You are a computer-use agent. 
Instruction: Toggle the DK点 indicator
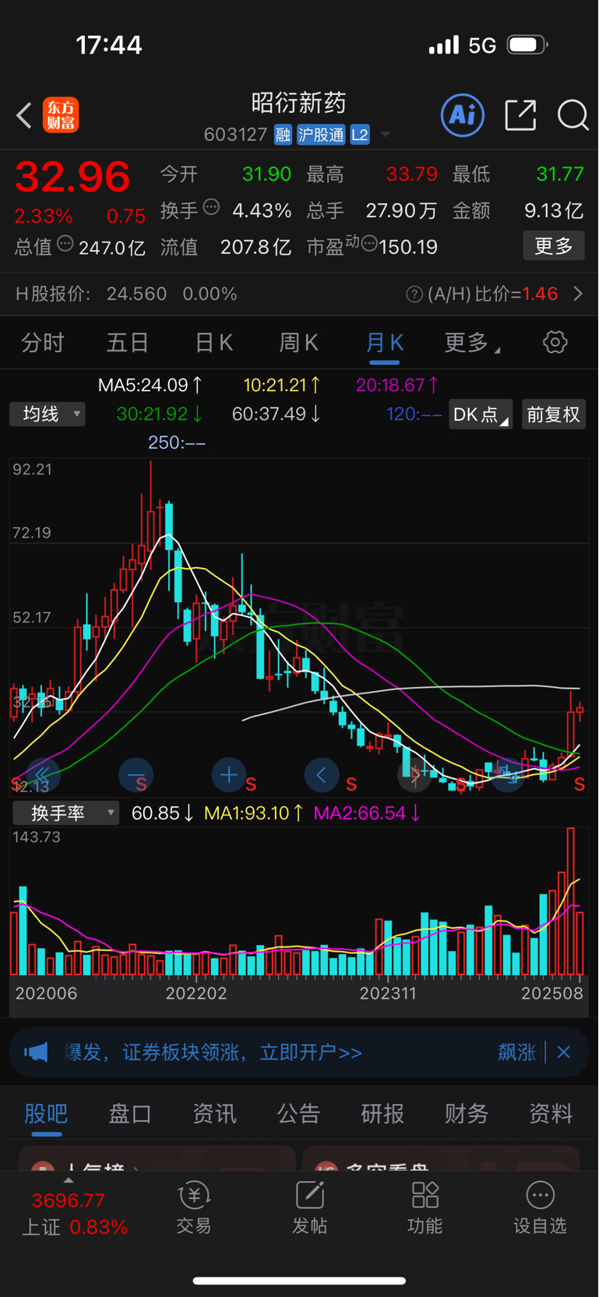pos(481,414)
